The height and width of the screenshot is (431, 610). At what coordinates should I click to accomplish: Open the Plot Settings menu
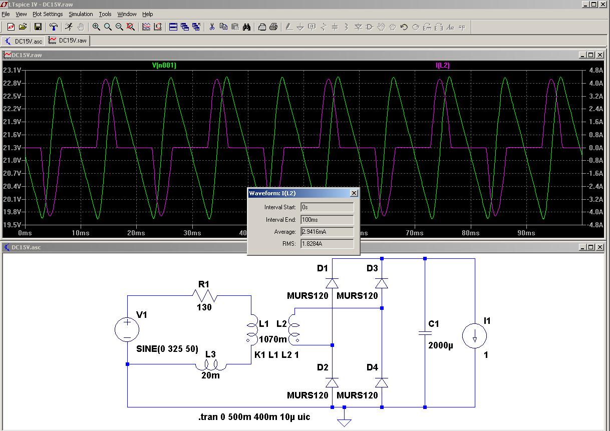[x=48, y=14]
